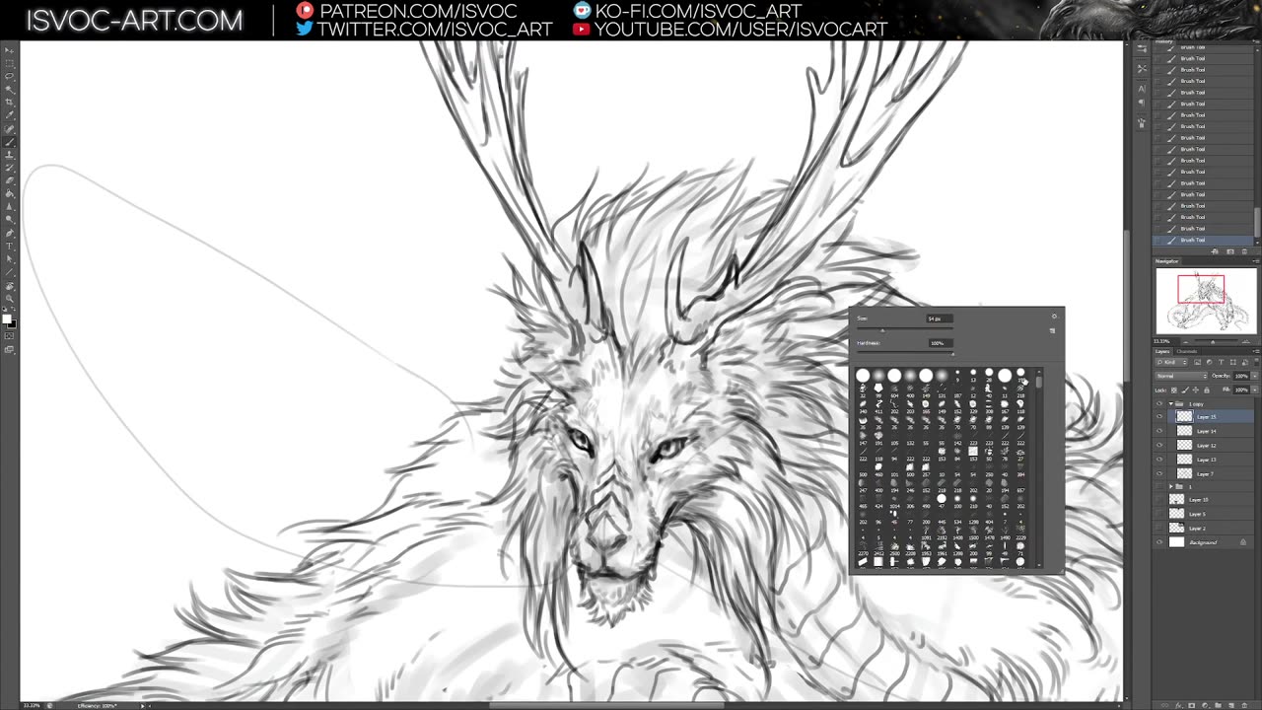Click the Navigator preview thumbnail
The width and height of the screenshot is (1262, 710).
[x=1207, y=302]
